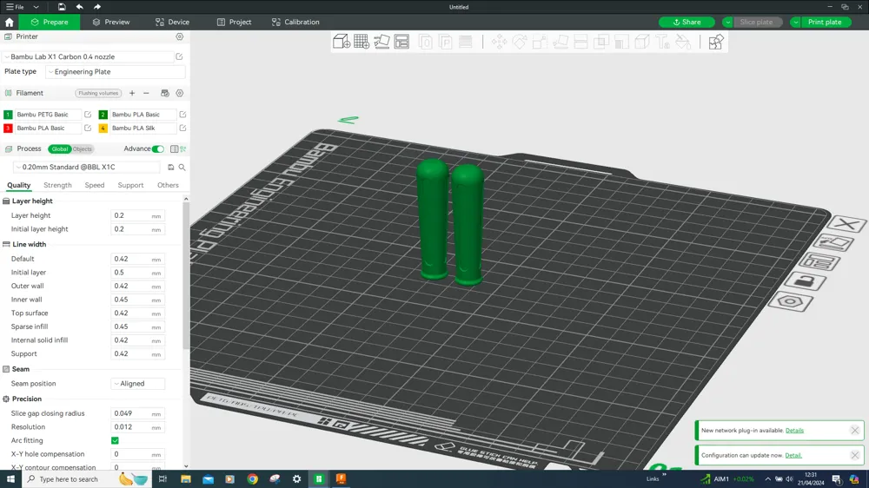Image resolution: width=869 pixels, height=488 pixels.
Task: Toggle the Advance settings switch
Action: 157,149
